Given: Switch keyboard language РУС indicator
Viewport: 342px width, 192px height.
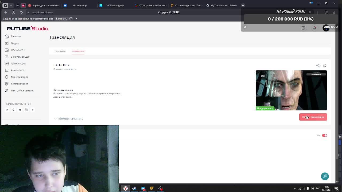Looking at the screenshot, I should pyautogui.click(x=318, y=189).
